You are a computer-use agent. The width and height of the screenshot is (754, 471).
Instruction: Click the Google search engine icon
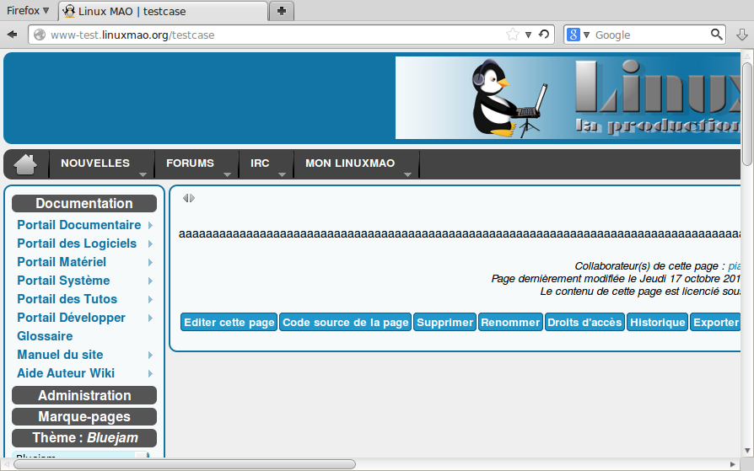[574, 35]
